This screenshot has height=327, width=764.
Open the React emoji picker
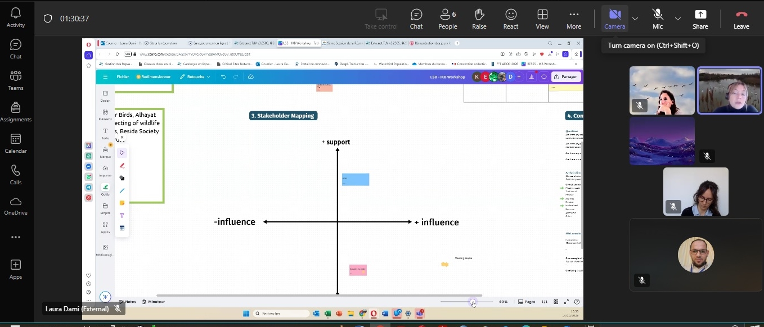point(511,19)
